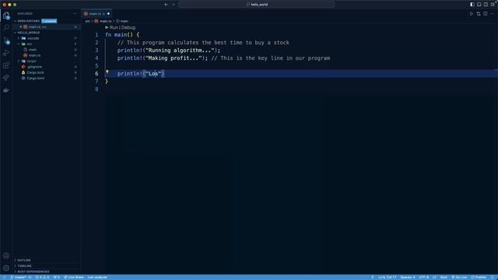Click the unsaved badge in Open Editors
This screenshot has width=498, height=280.
[x=49, y=21]
